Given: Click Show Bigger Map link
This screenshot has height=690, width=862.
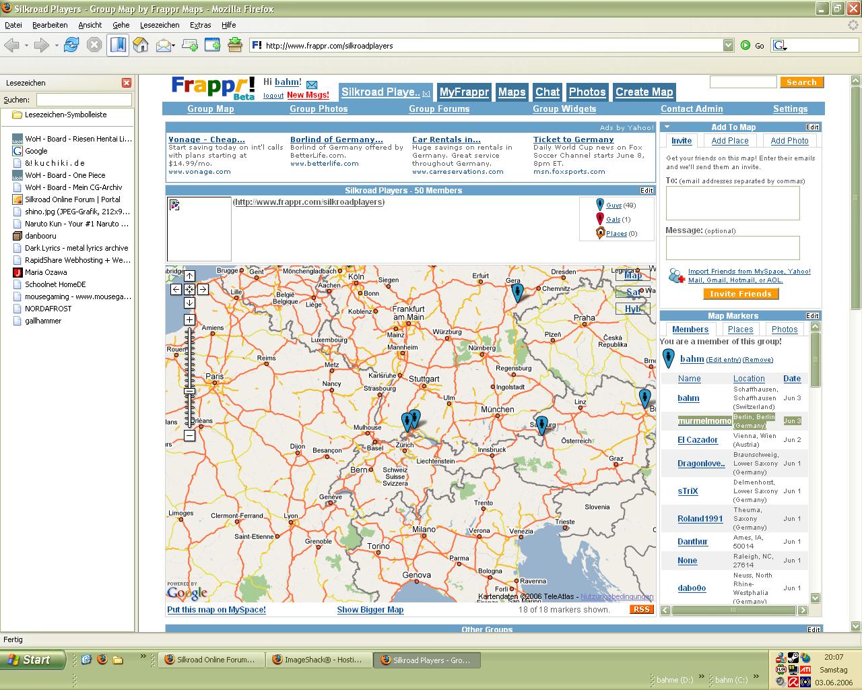Looking at the screenshot, I should tap(370, 610).
